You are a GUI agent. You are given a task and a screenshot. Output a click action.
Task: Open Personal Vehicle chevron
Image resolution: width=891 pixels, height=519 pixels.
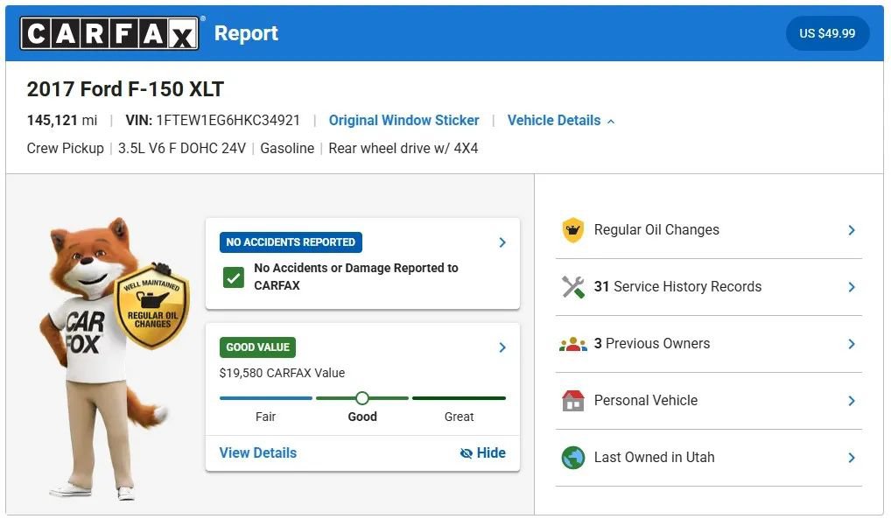852,401
